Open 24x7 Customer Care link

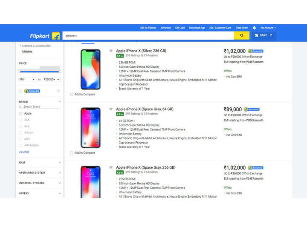(220, 28)
